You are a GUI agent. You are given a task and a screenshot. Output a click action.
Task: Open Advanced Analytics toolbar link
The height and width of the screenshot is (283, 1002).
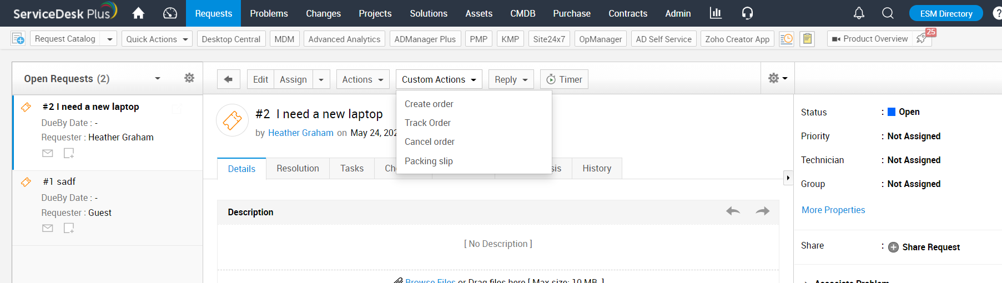pyautogui.click(x=344, y=39)
